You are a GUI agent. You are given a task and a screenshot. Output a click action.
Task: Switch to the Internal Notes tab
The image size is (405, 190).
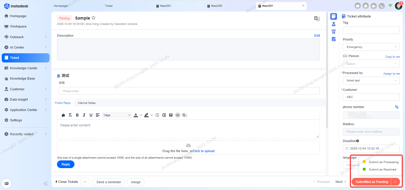point(87,103)
